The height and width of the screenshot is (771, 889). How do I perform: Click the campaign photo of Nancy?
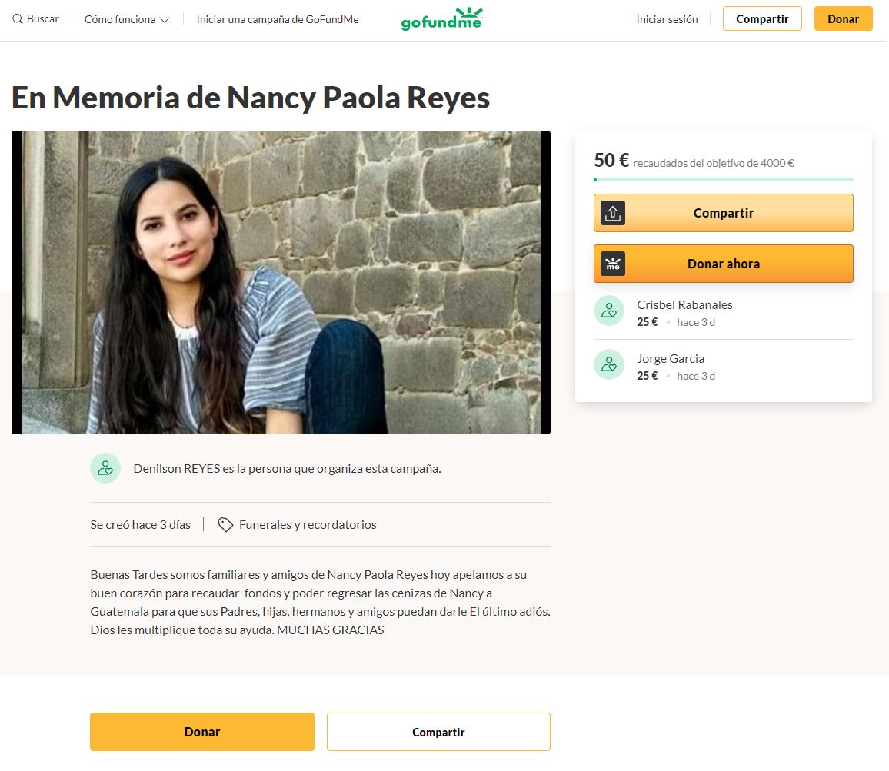[281, 282]
